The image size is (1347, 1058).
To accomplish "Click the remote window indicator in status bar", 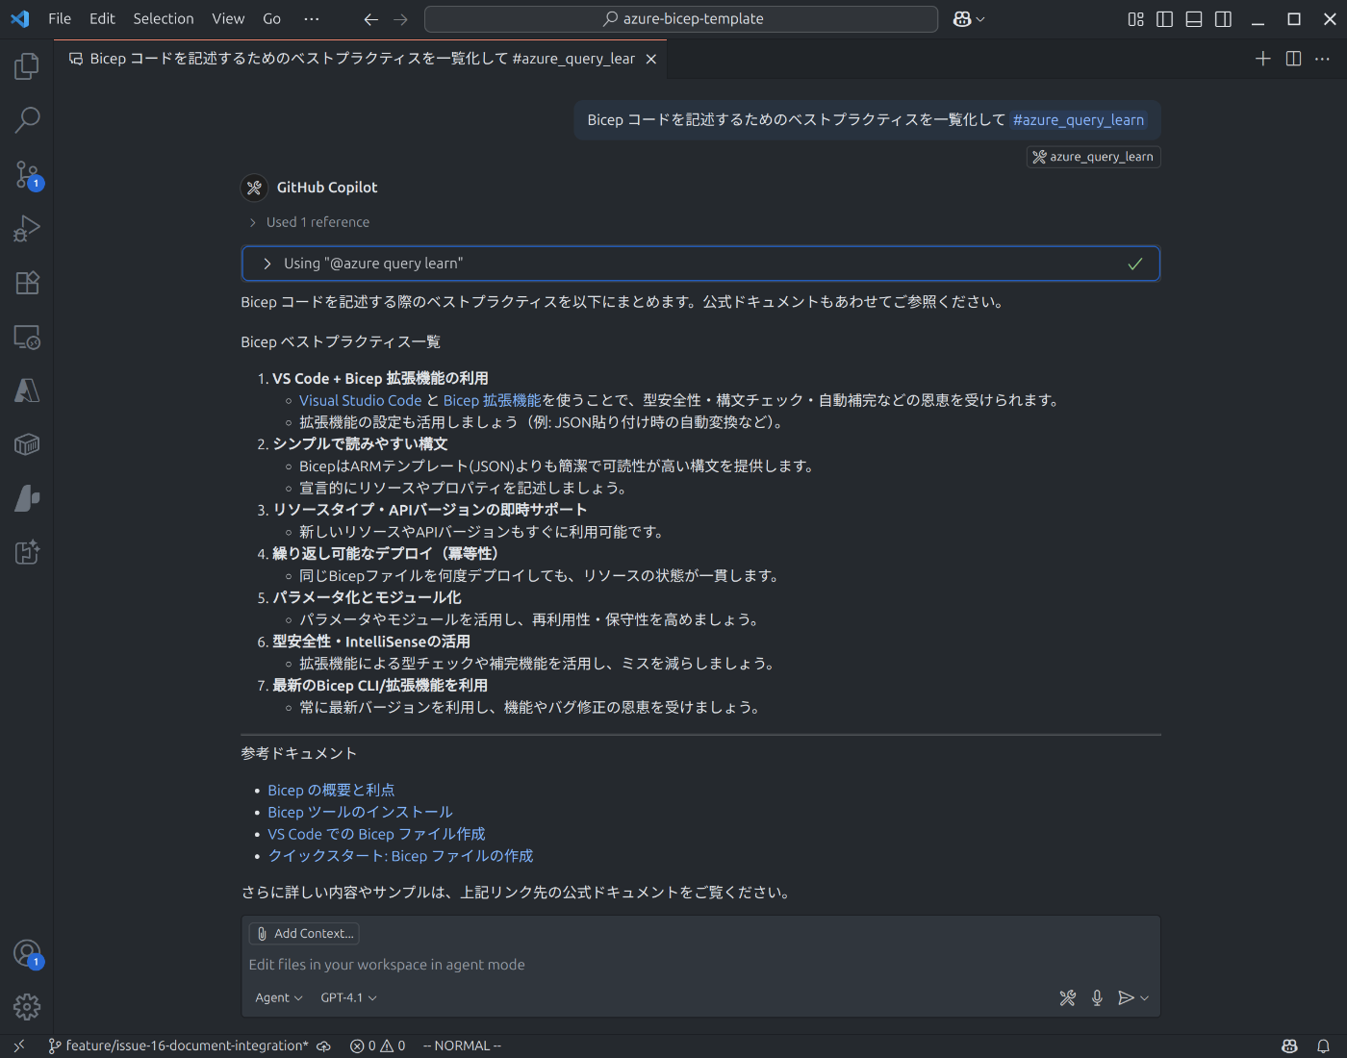I will [18, 1045].
